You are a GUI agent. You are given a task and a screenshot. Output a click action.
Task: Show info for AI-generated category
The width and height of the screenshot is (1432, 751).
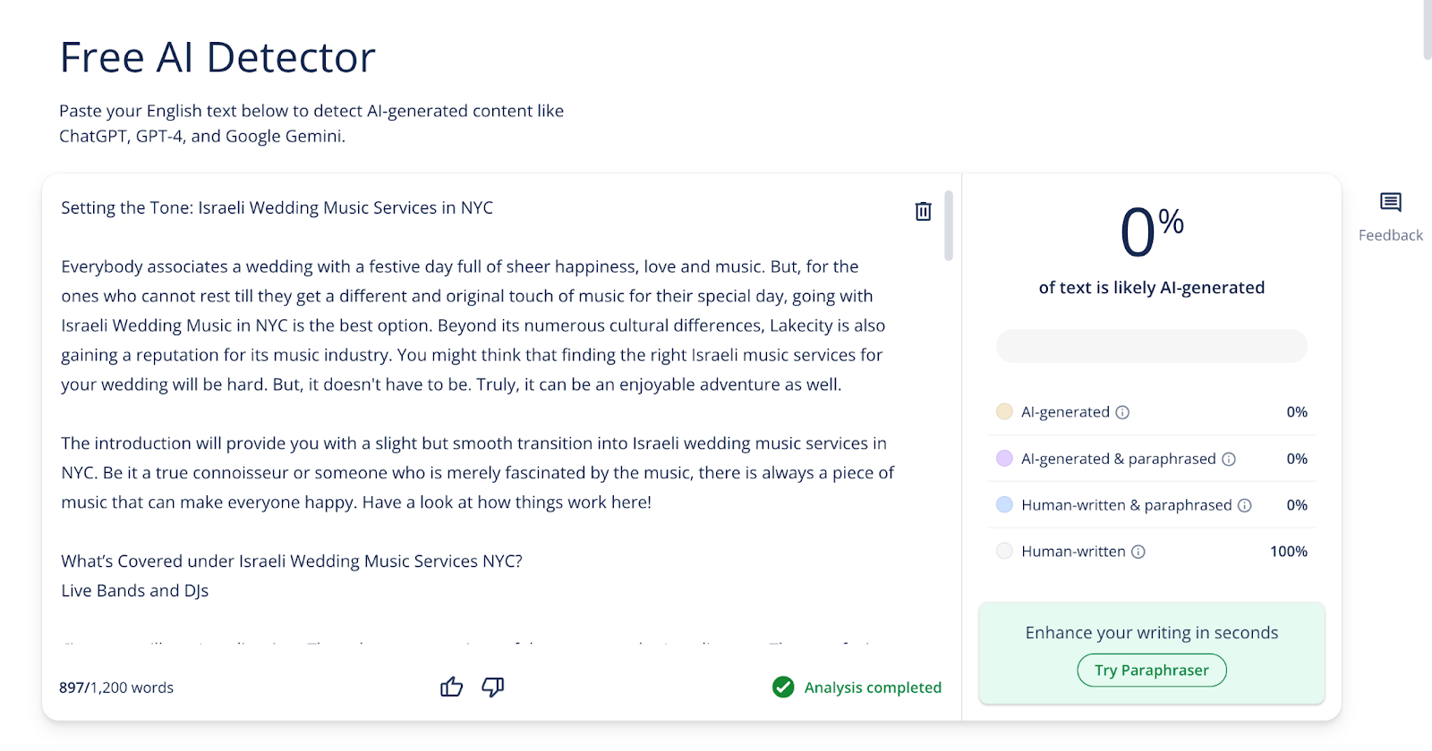pos(1122,412)
